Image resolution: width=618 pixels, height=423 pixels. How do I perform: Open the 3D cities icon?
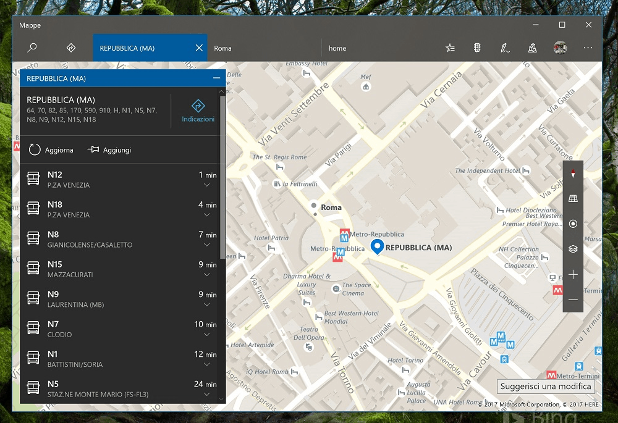[532, 48]
